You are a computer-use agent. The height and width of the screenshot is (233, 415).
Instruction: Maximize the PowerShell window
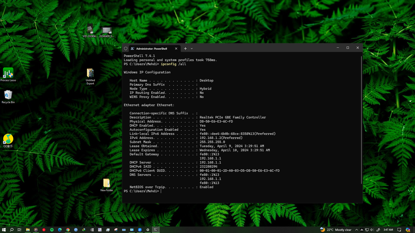[x=348, y=48]
